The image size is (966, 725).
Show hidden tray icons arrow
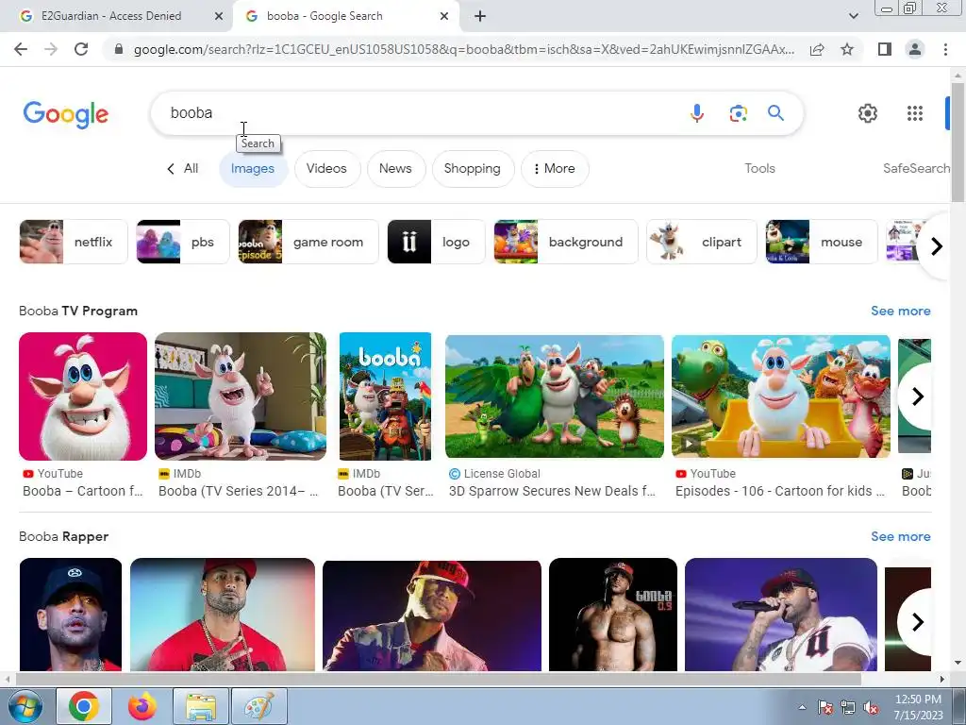(802, 707)
